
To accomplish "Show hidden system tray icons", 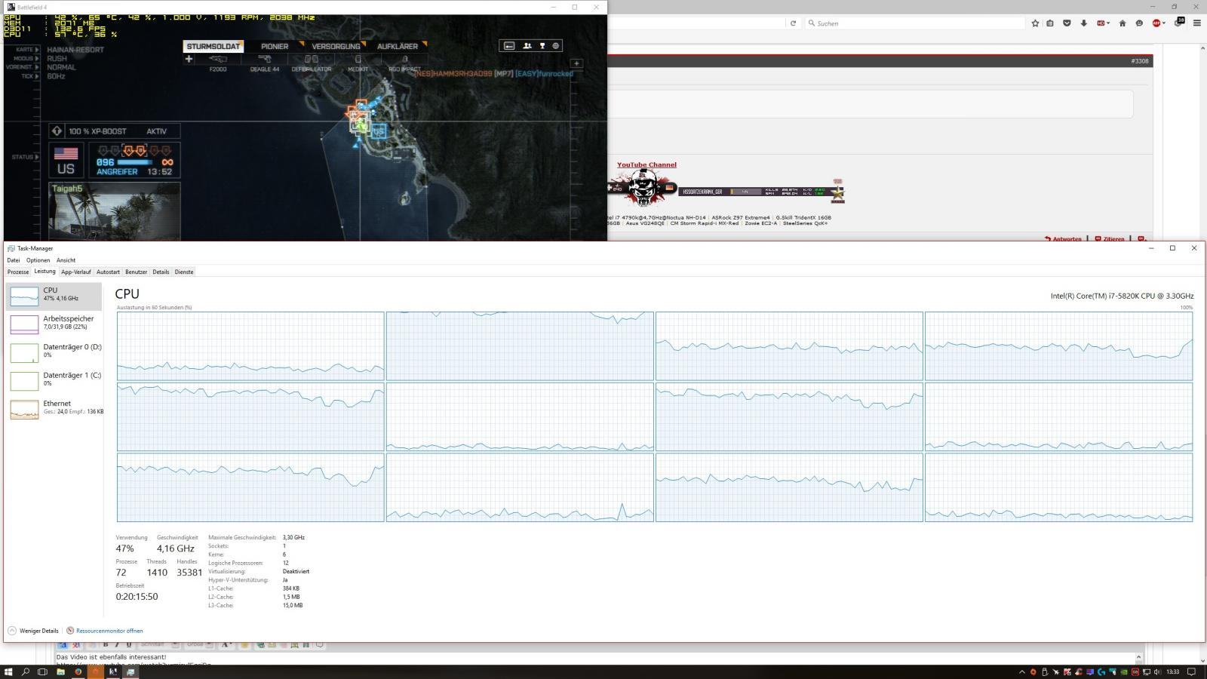I will pos(1022,671).
